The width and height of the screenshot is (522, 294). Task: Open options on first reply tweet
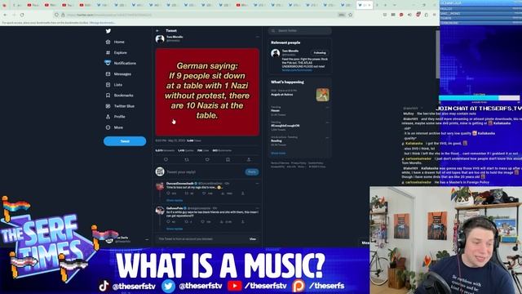coord(257,183)
